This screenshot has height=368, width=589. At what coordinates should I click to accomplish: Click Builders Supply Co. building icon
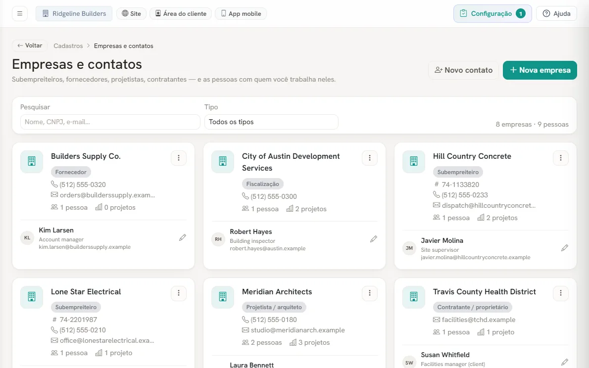pyautogui.click(x=32, y=161)
